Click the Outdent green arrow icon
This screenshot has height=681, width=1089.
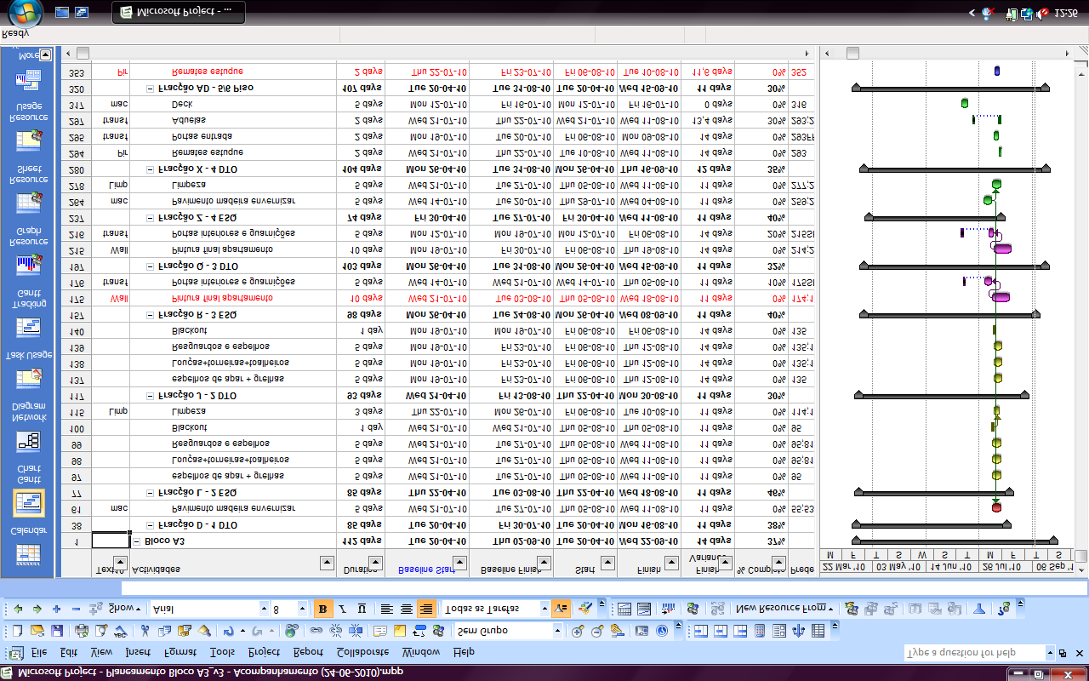pos(18,609)
